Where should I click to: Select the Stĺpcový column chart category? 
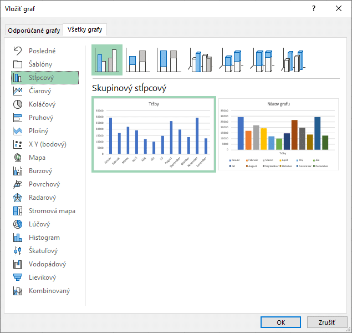[45, 78]
